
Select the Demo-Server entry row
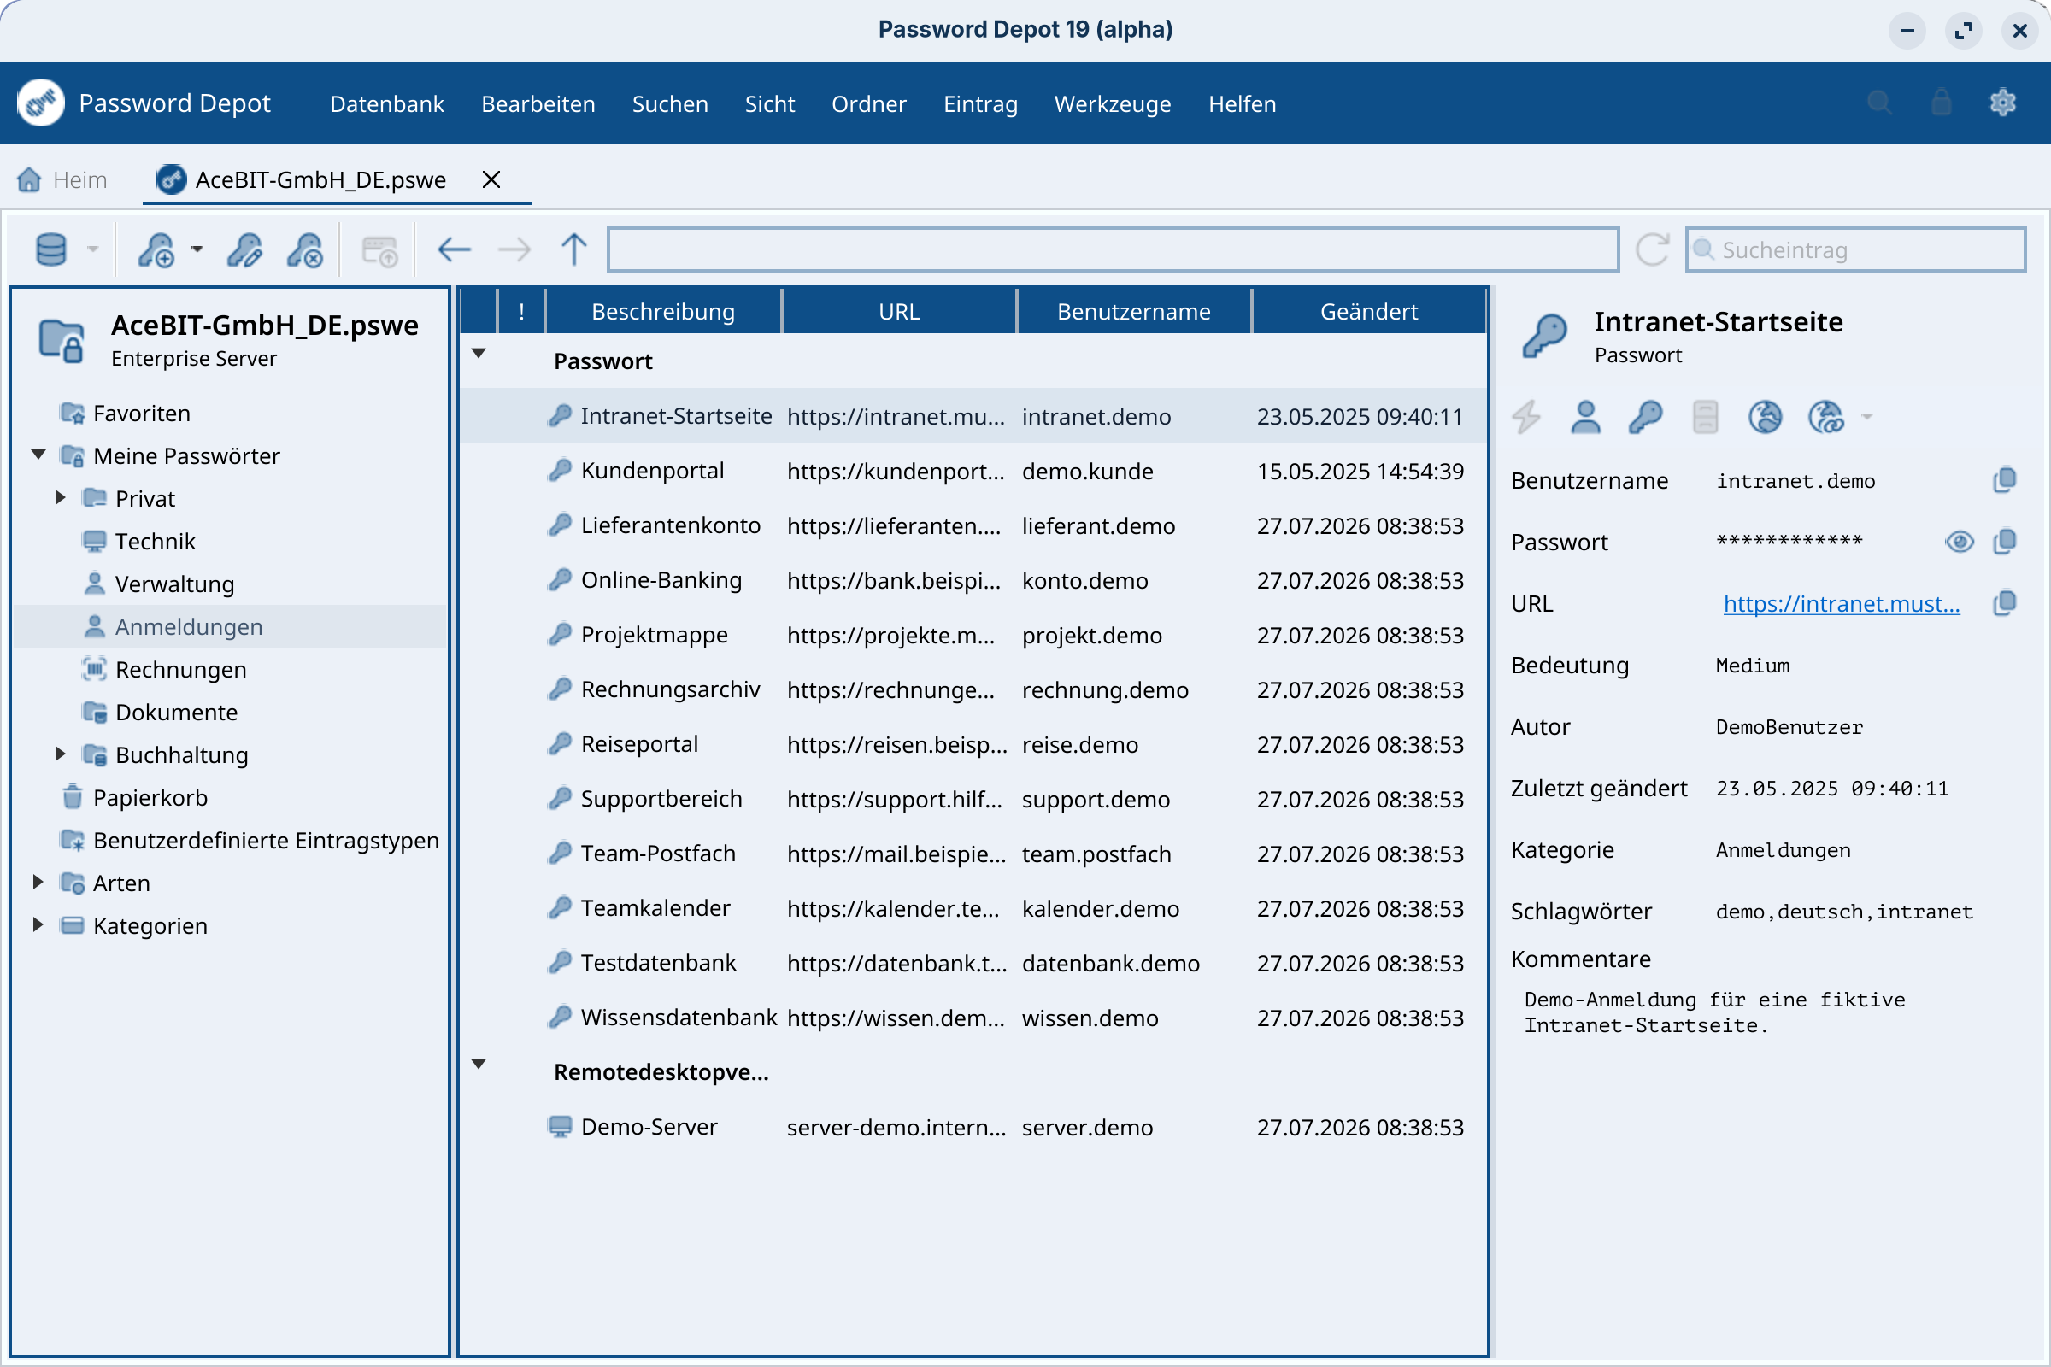tap(973, 1127)
